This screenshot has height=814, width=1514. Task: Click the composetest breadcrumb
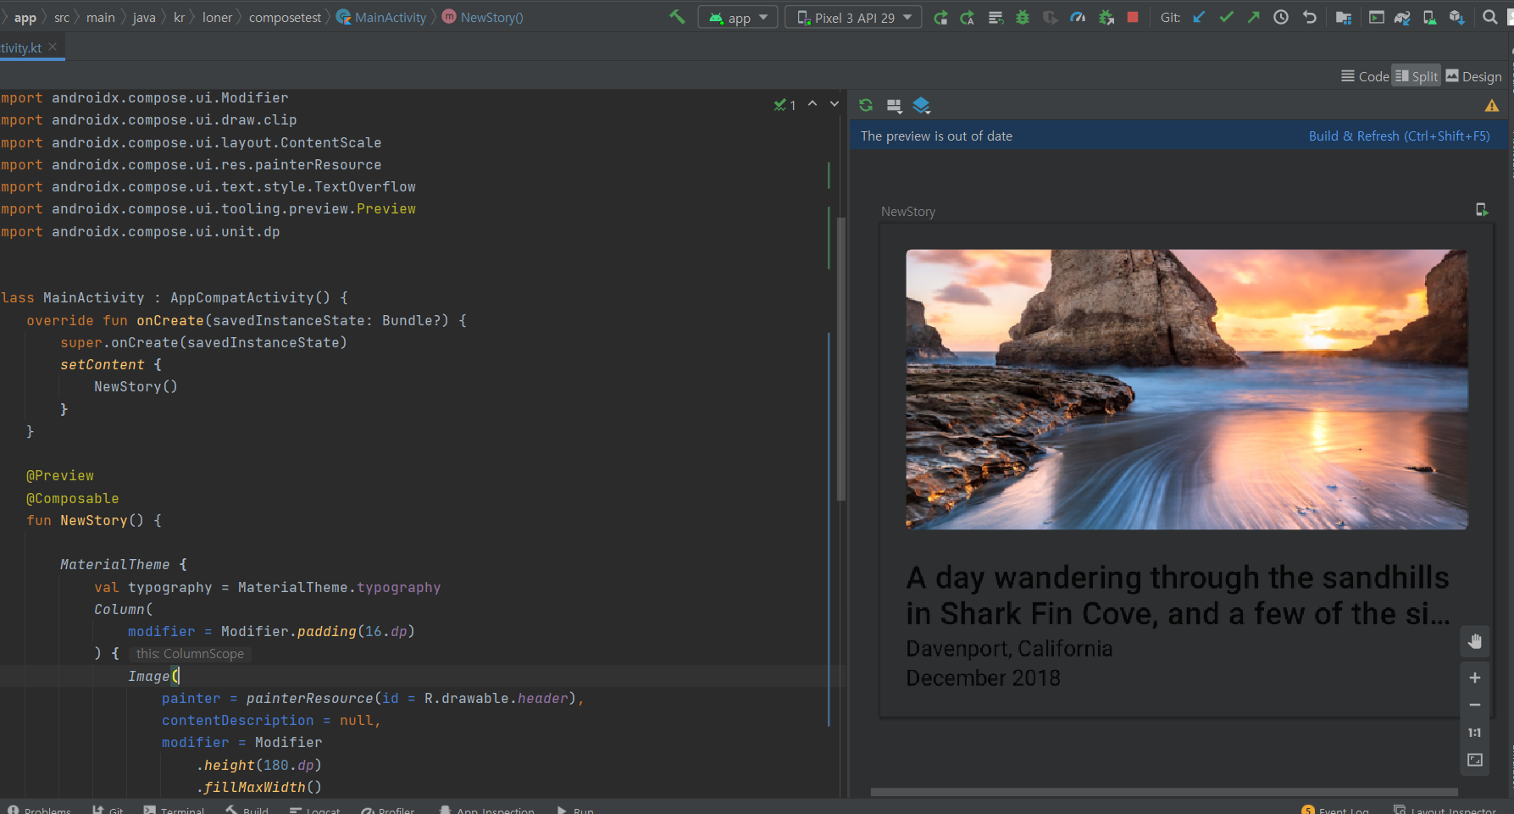pyautogui.click(x=285, y=17)
